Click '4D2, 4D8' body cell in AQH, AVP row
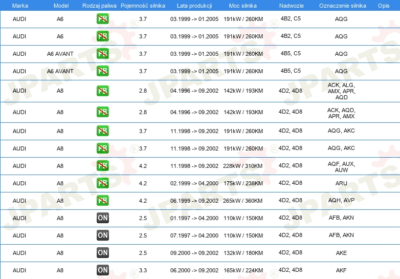Screen dimensions: 400x279 click(x=291, y=200)
